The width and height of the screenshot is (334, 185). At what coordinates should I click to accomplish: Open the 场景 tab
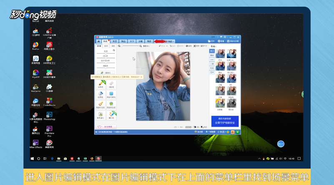(x=149, y=41)
